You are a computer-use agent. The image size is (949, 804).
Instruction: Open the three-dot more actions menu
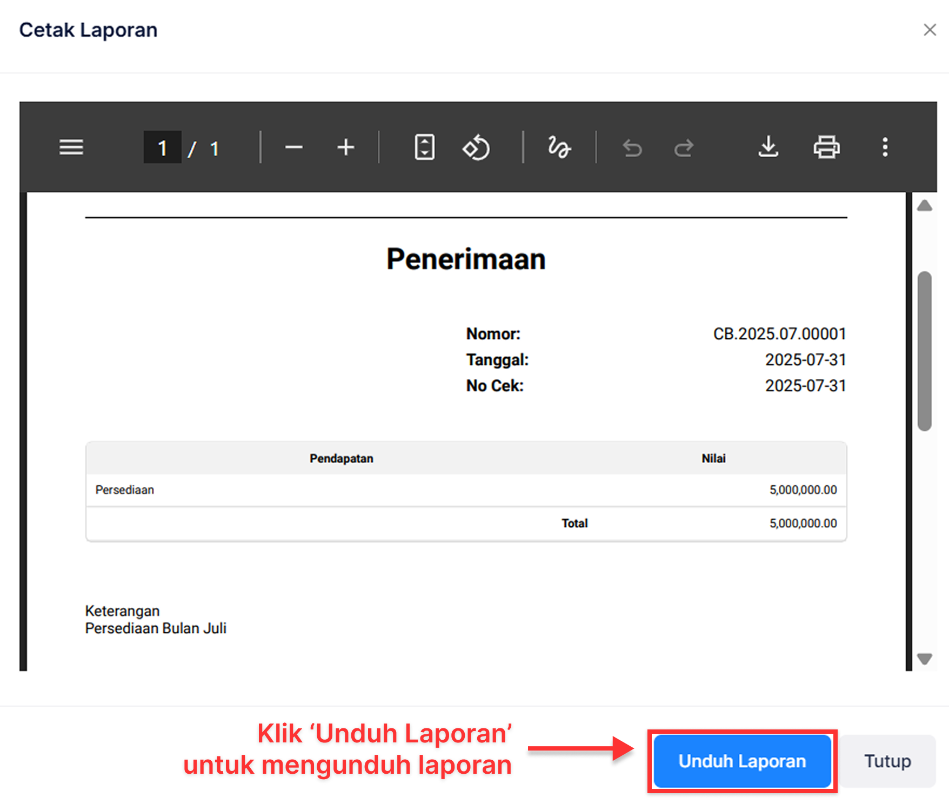885,147
